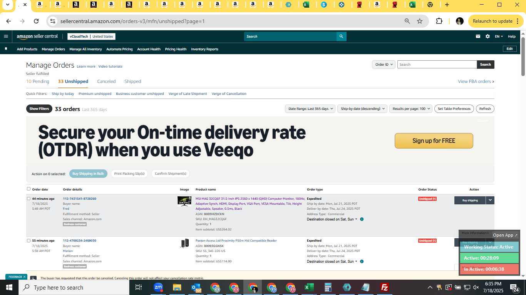Open the Account Health menu item
The width and height of the screenshot is (526, 295).
(x=149, y=49)
